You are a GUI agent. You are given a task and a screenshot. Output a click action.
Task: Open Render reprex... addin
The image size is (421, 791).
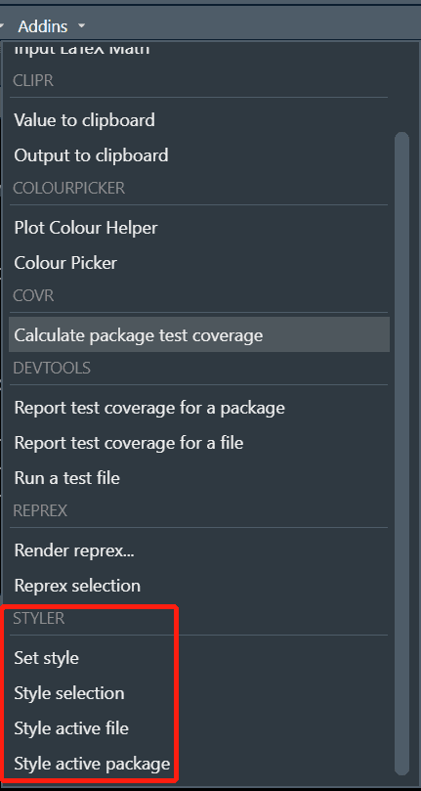[199, 550]
